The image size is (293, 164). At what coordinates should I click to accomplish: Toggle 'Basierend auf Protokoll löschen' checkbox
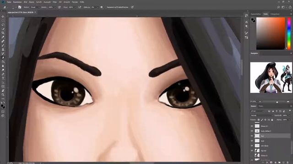click(x=106, y=7)
